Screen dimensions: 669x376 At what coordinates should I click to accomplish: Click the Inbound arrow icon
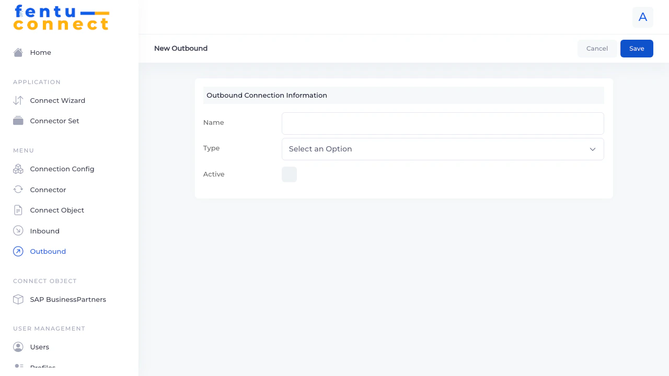(18, 230)
